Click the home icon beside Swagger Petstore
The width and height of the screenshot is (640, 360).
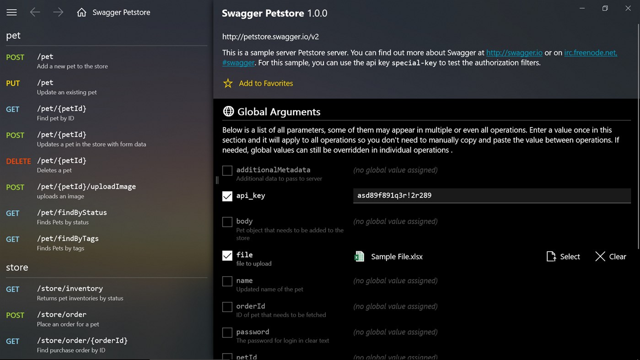pos(81,12)
